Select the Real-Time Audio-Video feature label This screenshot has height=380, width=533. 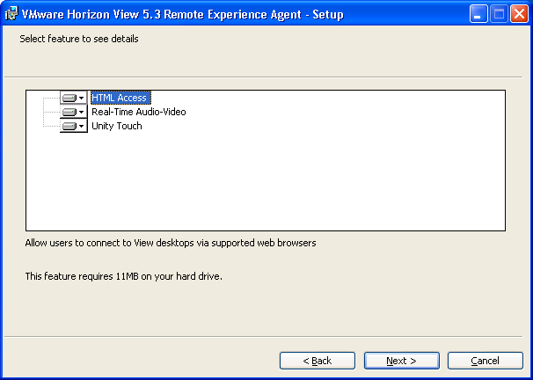pyautogui.click(x=139, y=112)
